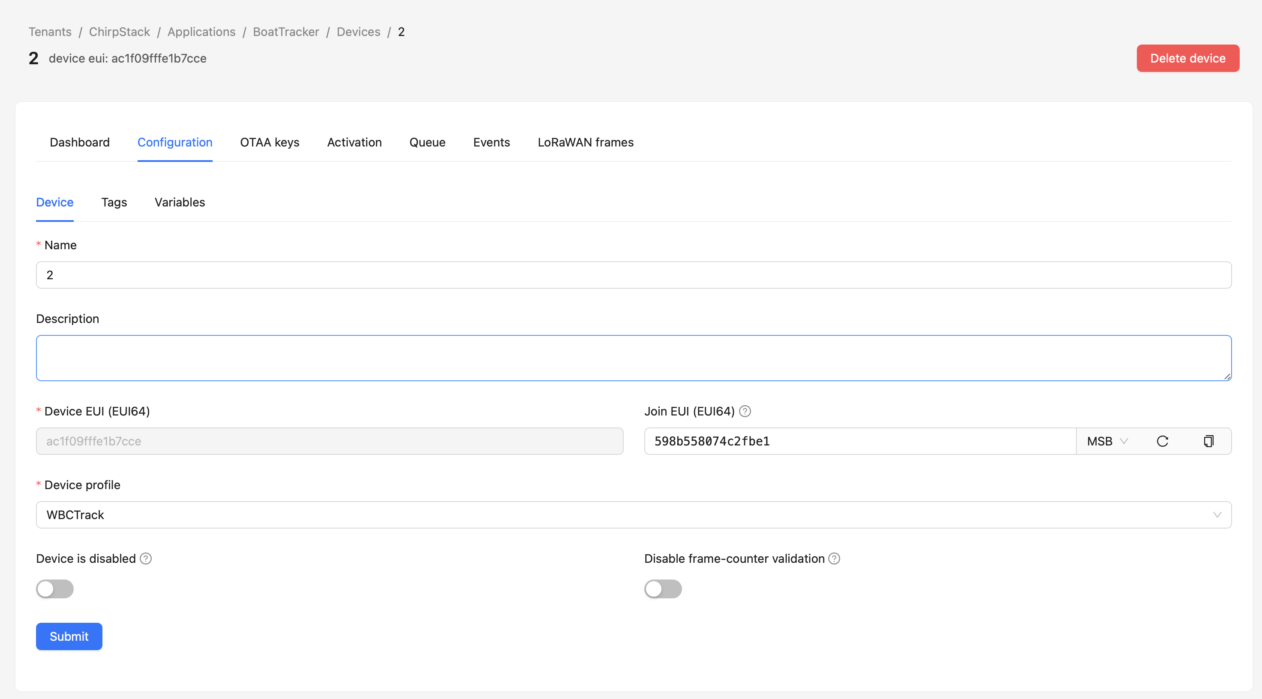Switch to the OTAA keys tab
Screen dimensions: 1262x699
click(x=270, y=143)
